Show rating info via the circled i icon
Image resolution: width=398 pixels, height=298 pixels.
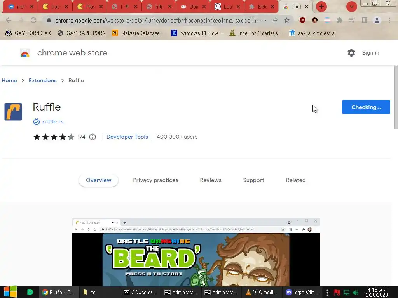(93, 137)
